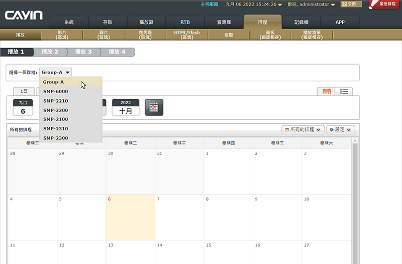The width and height of the screenshot is (402, 264).
Task: Open the date/time dropdown arrow
Action: [x=280, y=5]
